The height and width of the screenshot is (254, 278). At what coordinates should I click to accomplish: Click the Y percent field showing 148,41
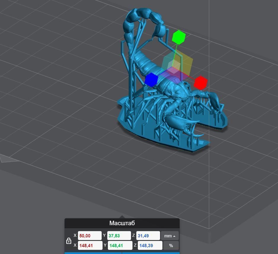tap(120, 245)
